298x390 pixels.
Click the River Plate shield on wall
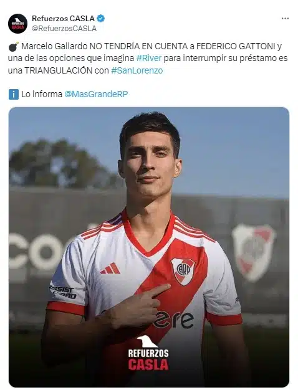[x=253, y=252]
